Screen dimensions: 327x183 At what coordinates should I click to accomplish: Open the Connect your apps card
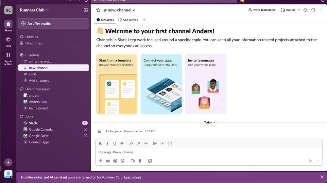coord(161,84)
